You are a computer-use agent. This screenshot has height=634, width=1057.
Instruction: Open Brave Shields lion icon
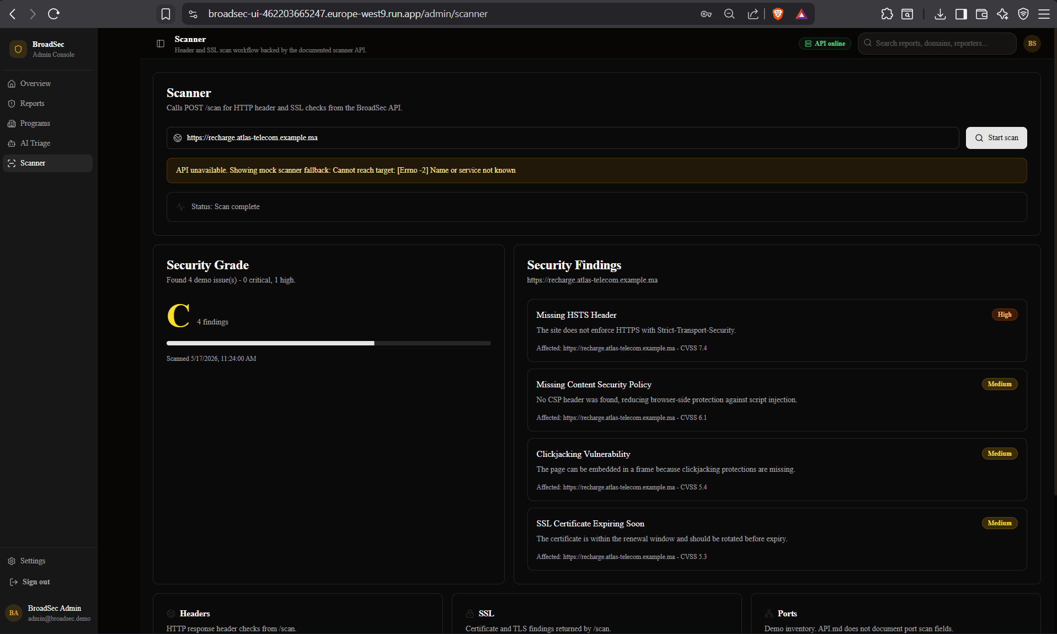click(778, 14)
